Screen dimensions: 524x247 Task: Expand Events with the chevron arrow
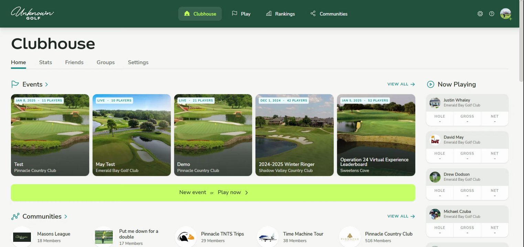coord(46,84)
